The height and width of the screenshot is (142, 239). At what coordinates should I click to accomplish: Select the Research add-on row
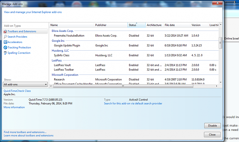point(134,79)
